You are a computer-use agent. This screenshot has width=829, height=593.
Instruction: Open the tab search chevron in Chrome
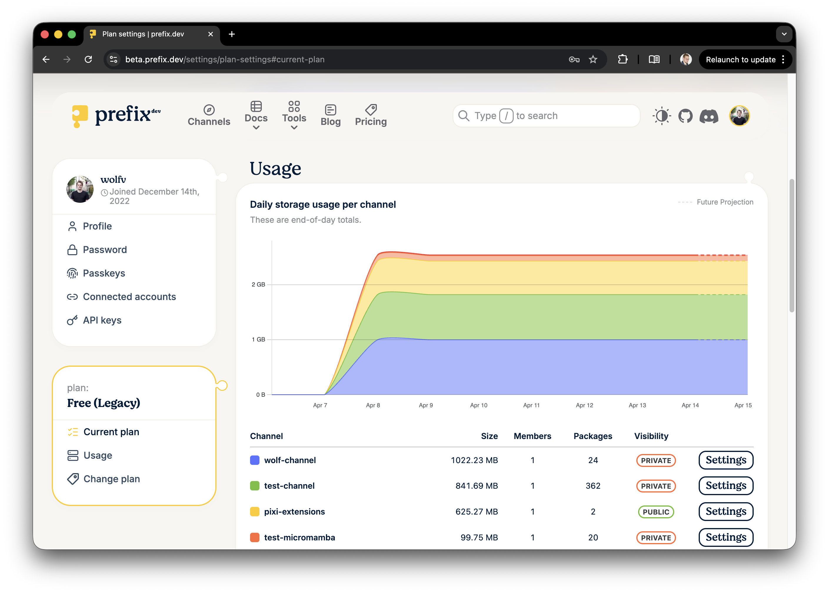click(784, 34)
